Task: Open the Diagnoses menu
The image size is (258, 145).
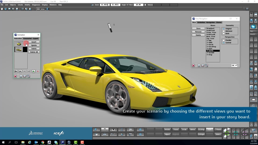Action: (x=36, y=5)
